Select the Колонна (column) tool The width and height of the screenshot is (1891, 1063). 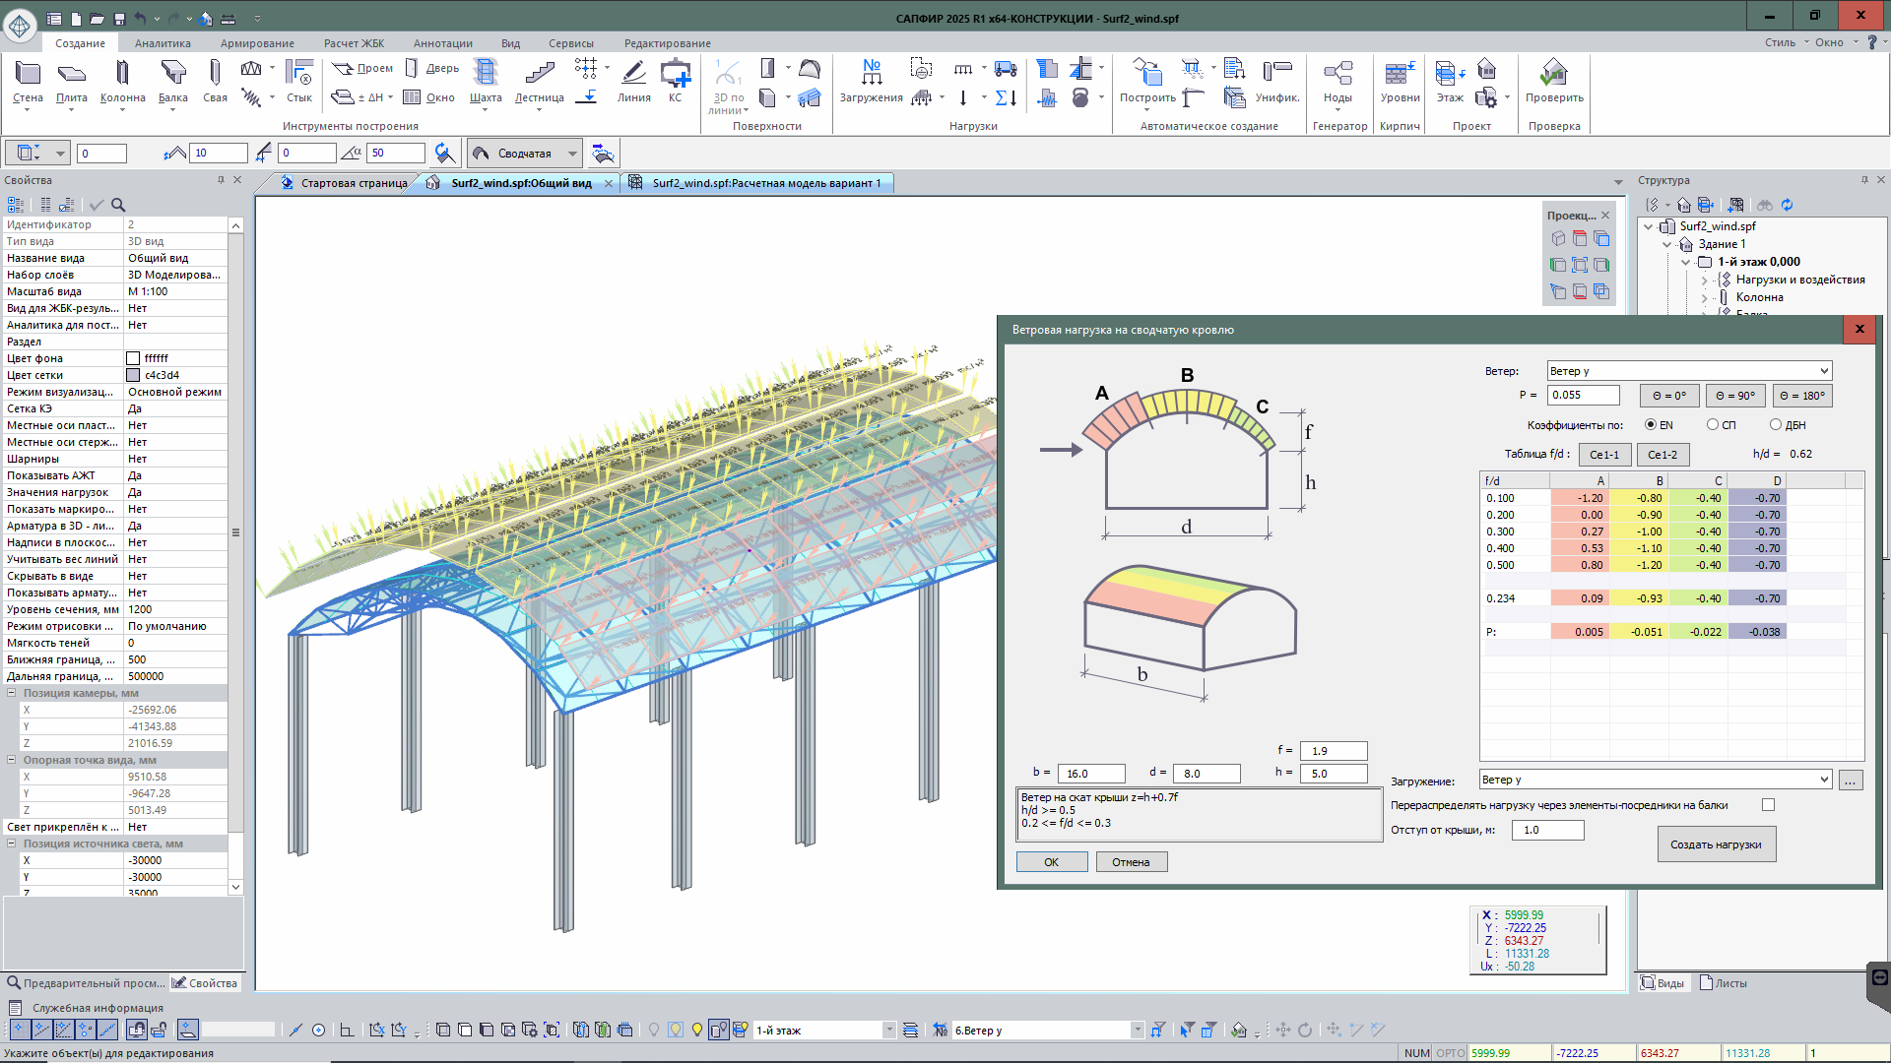coord(122,80)
